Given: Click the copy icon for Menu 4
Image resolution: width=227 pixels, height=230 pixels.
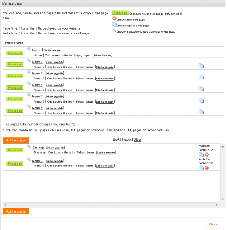Looking at the screenshot, I should [201, 89].
